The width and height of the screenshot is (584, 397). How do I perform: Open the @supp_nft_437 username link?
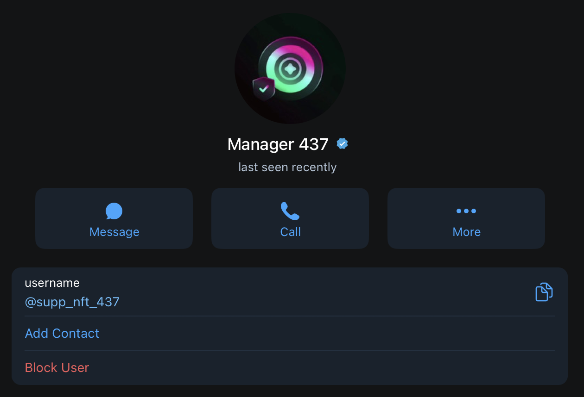coord(72,302)
